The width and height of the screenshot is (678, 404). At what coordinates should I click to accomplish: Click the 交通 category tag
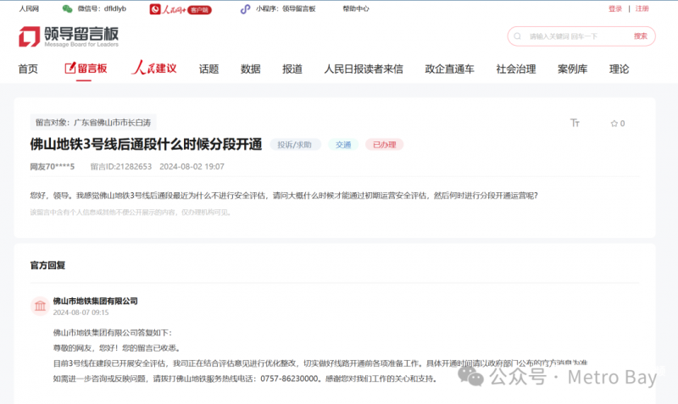tap(342, 145)
